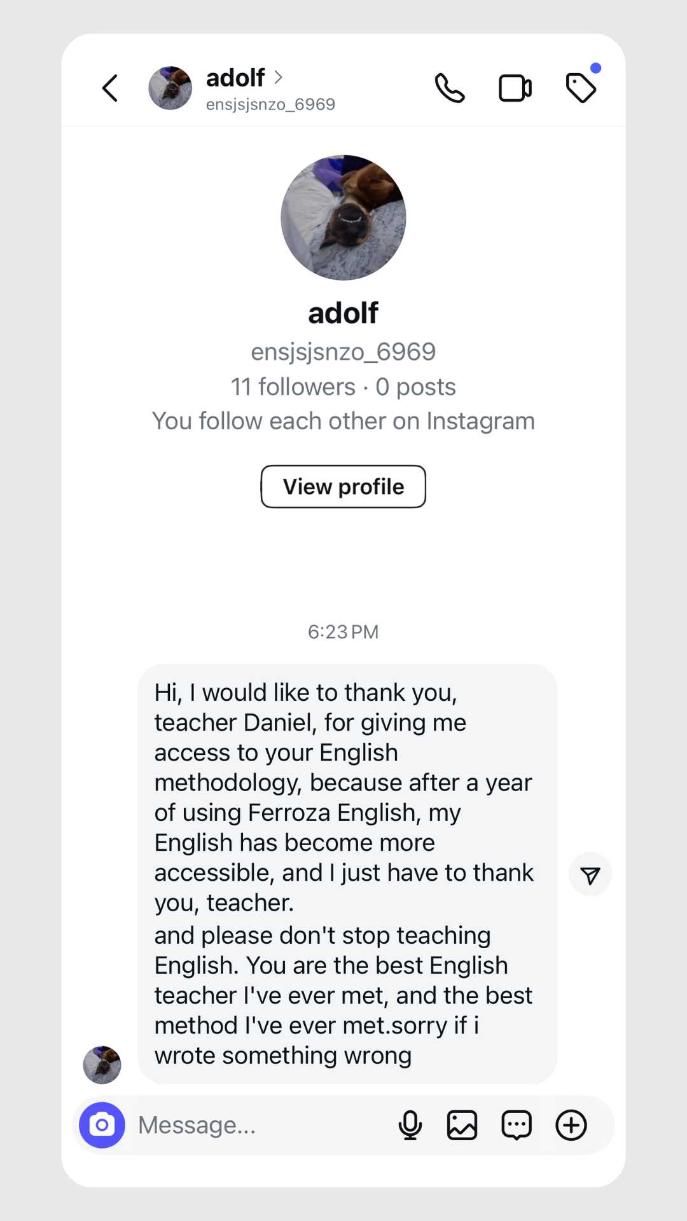Open the quick replies chat bubble icon
687x1221 pixels.
[517, 1125]
